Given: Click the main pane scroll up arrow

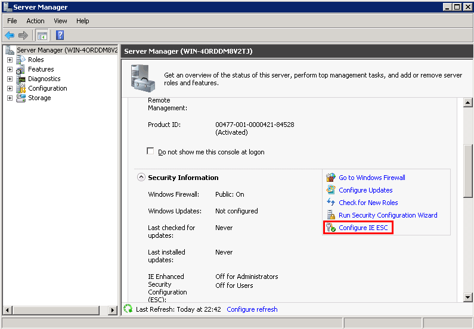Looking at the screenshot, I should [x=468, y=103].
